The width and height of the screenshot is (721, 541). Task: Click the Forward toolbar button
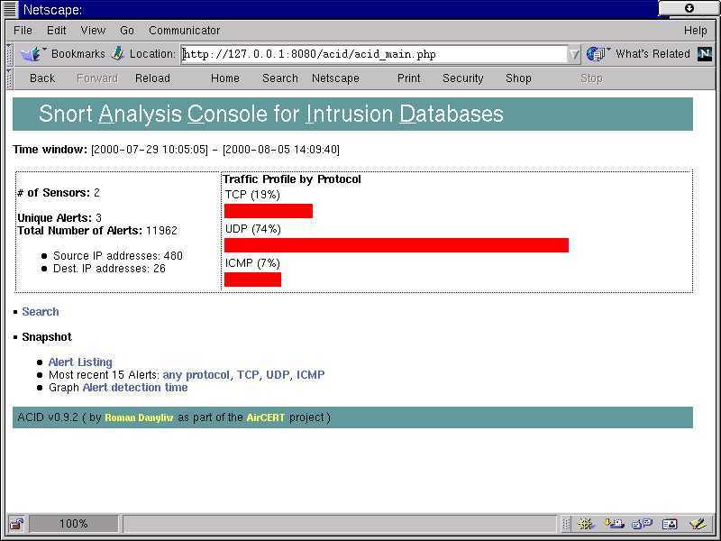coord(97,78)
